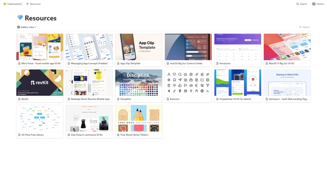Screen dimensions: 327x184
Task: Open Free Wood Vector Pattern thumbnail
Action: point(139,118)
